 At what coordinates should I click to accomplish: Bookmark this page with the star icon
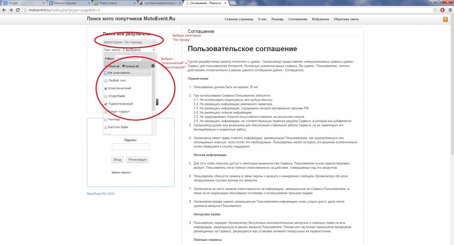click(x=435, y=10)
